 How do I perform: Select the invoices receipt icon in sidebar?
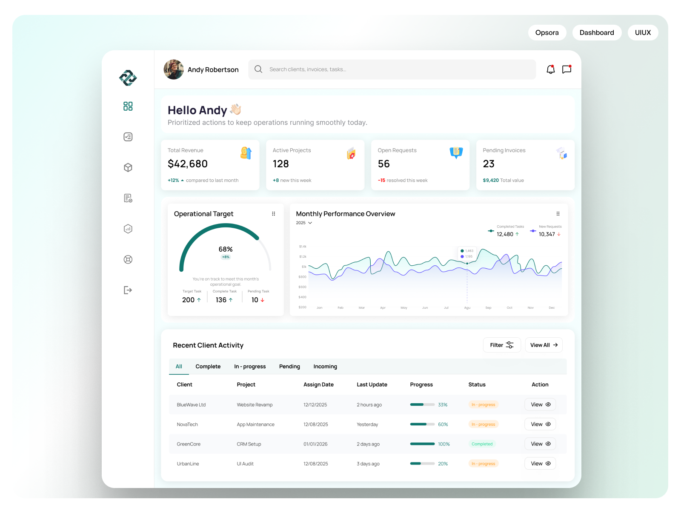tap(128, 198)
